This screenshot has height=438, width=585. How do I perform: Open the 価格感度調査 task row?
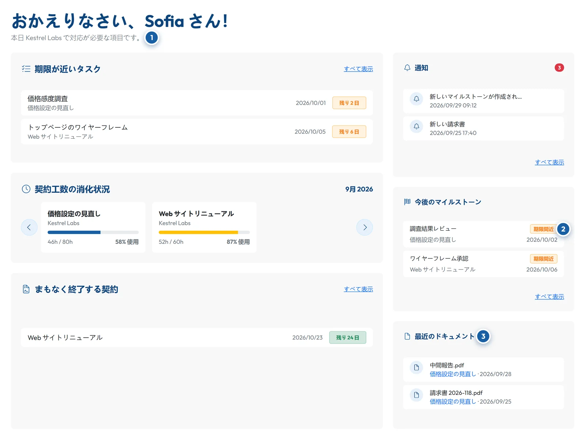(197, 103)
